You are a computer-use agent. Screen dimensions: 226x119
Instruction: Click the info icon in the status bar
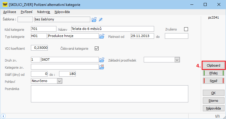click(4, 116)
